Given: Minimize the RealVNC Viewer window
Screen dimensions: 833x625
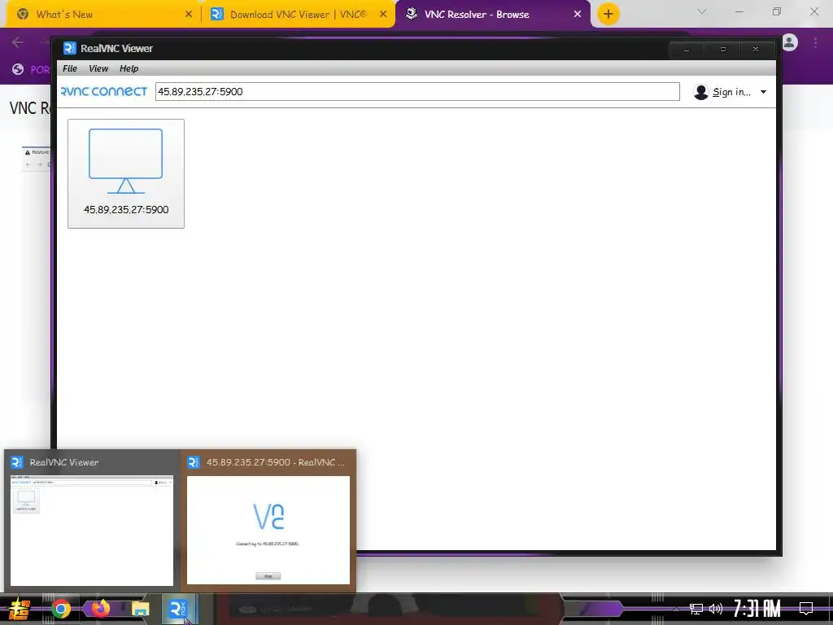Looking at the screenshot, I should coord(687,49).
